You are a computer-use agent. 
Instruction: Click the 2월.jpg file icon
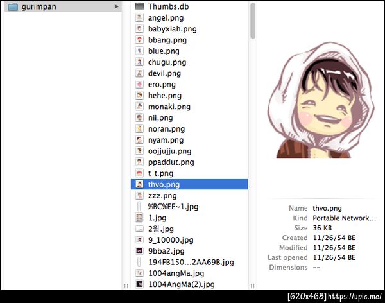coord(139,229)
